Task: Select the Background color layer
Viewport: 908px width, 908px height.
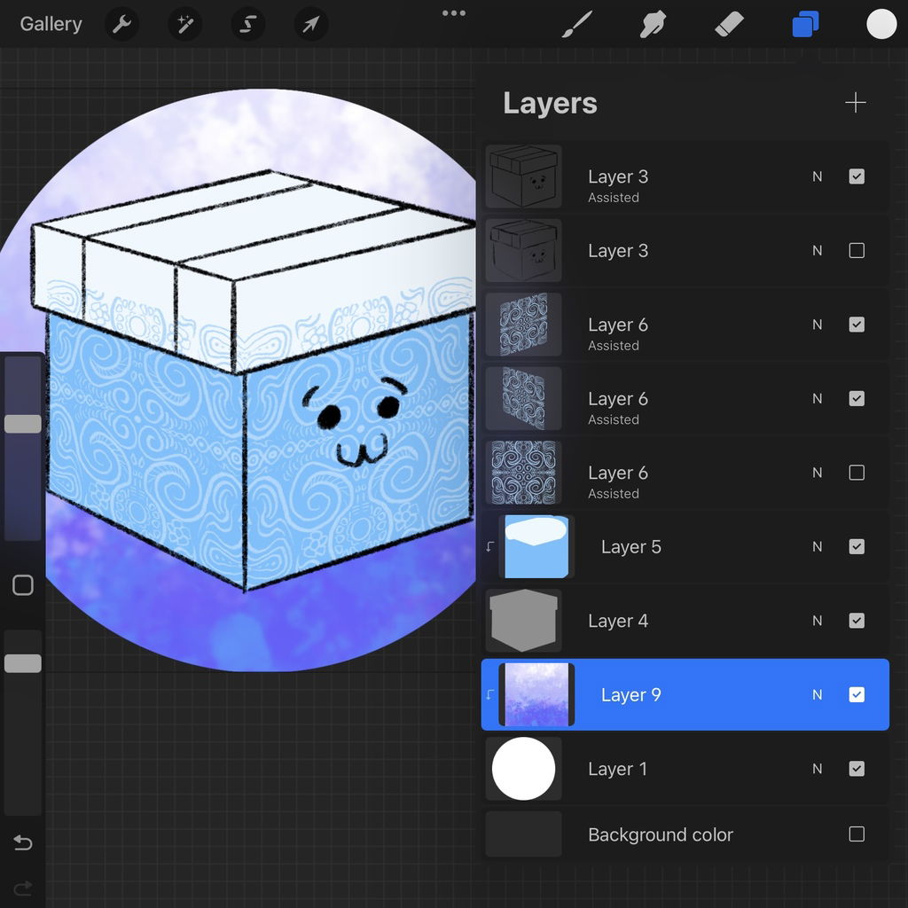Action: pyautogui.click(x=661, y=834)
